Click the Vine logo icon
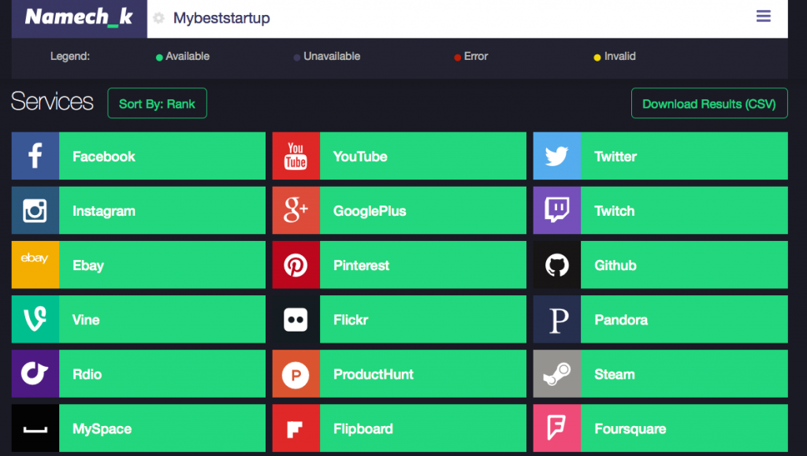 (x=35, y=319)
